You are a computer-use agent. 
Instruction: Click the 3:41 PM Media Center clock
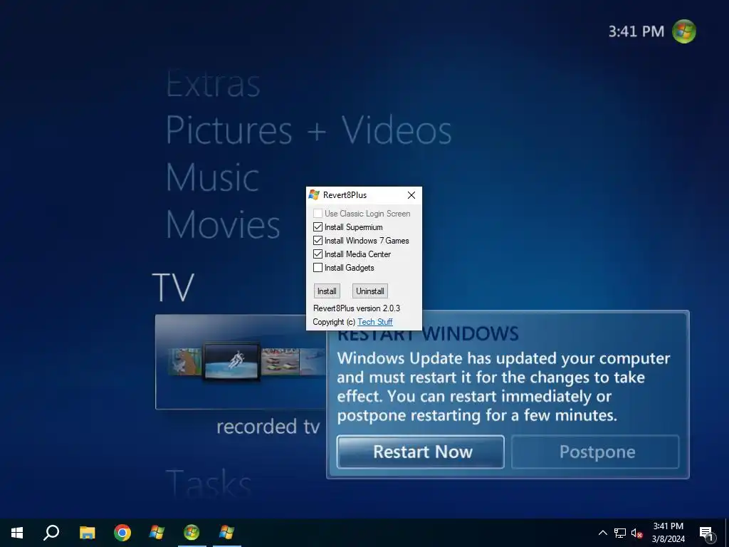click(x=636, y=31)
